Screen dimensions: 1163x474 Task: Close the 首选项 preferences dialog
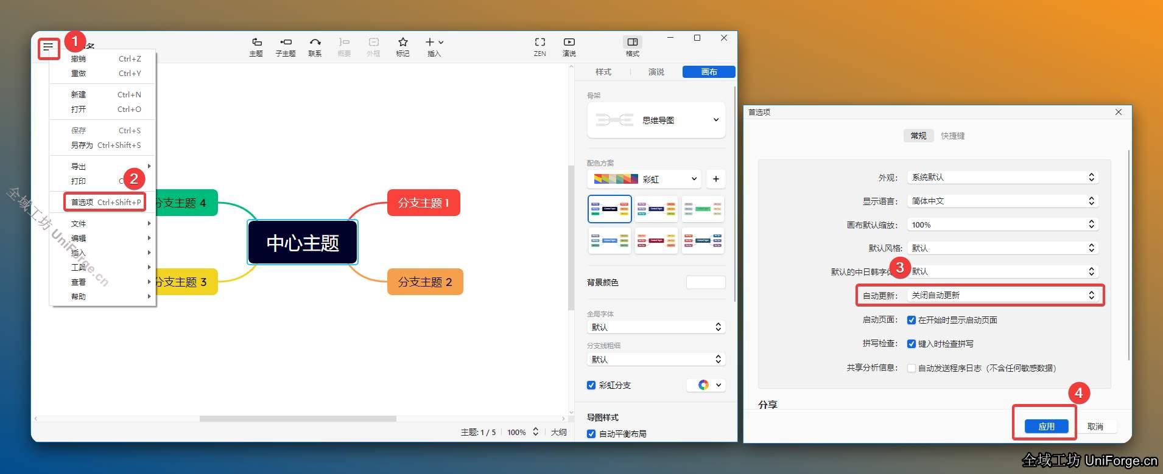click(1119, 112)
